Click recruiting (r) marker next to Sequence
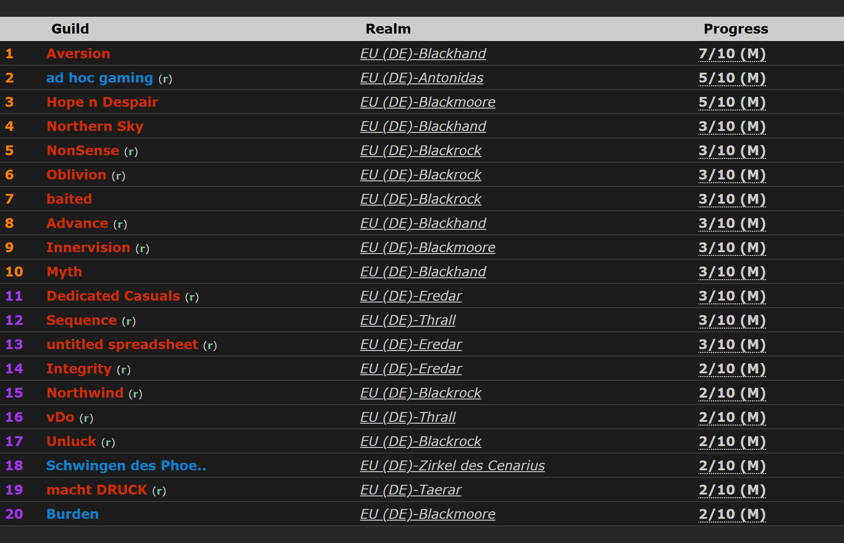Viewport: 844px width, 543px height. click(129, 321)
